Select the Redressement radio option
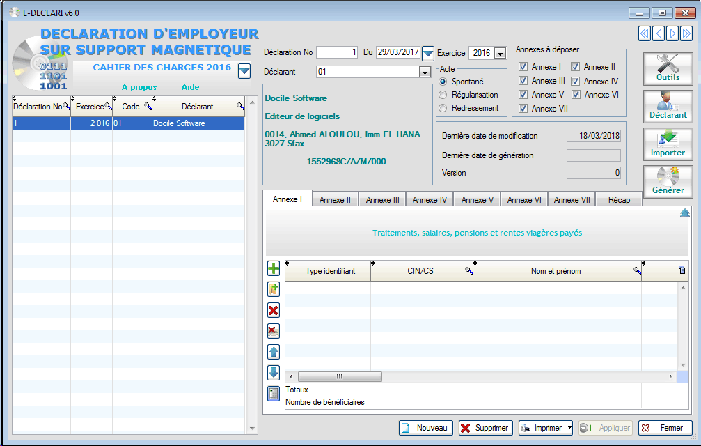 [x=443, y=108]
